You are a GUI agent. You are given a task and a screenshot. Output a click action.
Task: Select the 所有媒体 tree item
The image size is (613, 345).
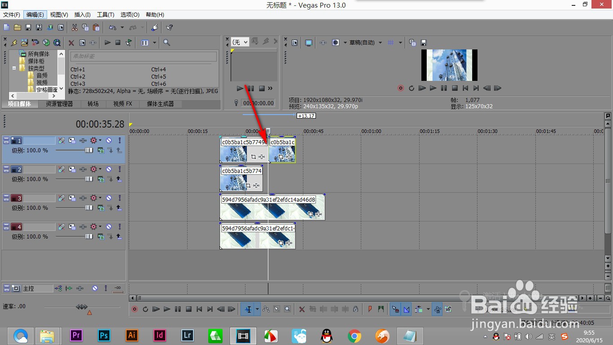(x=39, y=54)
